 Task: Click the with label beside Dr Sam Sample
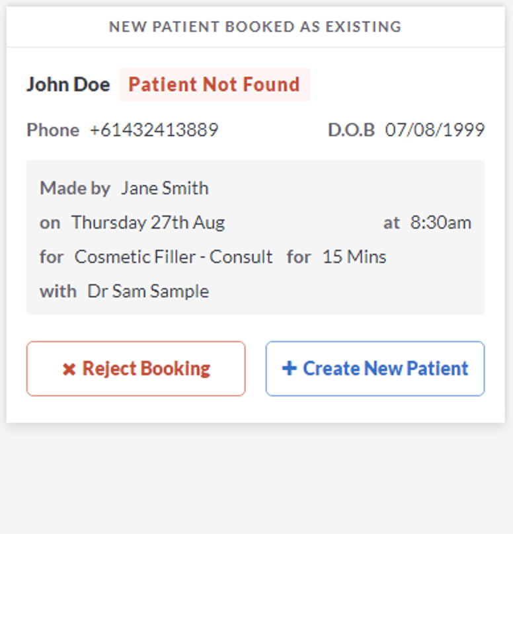[58, 291]
